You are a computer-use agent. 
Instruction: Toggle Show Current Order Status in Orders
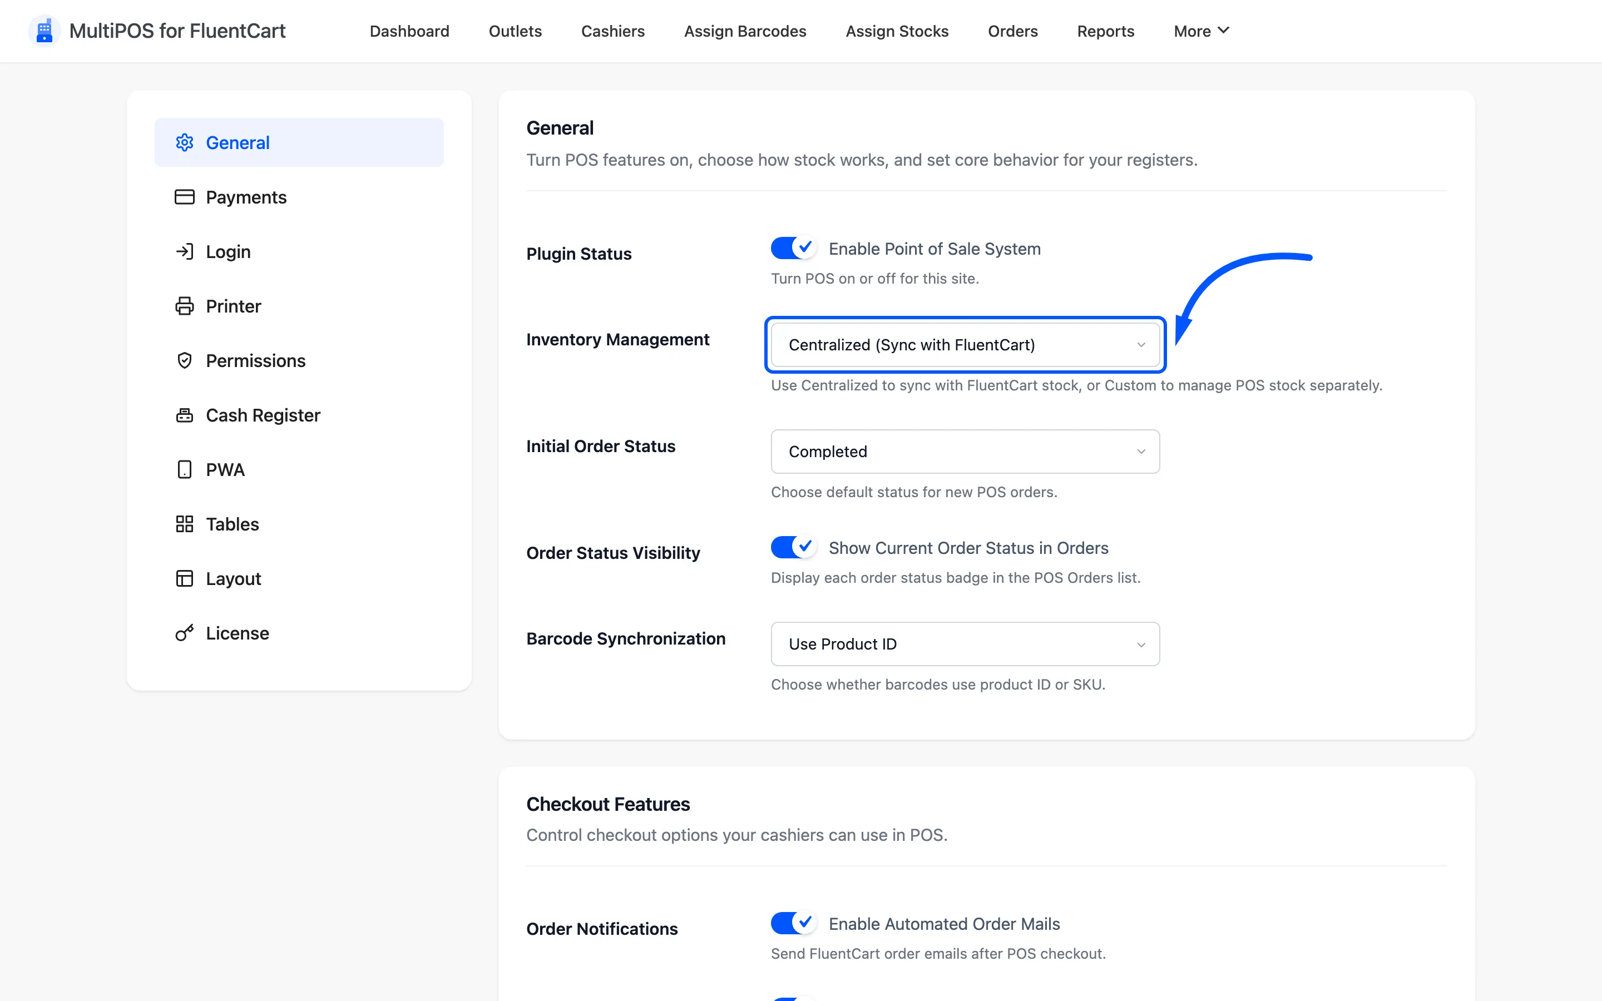pos(793,548)
